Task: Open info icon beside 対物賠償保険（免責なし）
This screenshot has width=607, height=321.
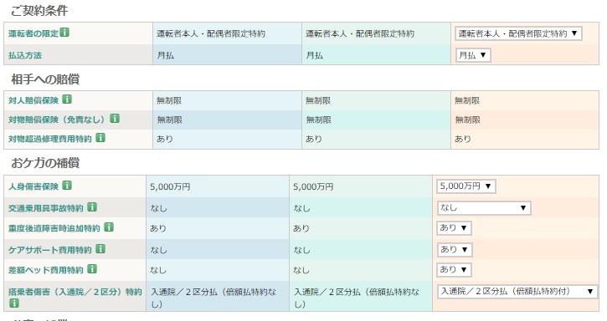Action: [x=115, y=119]
